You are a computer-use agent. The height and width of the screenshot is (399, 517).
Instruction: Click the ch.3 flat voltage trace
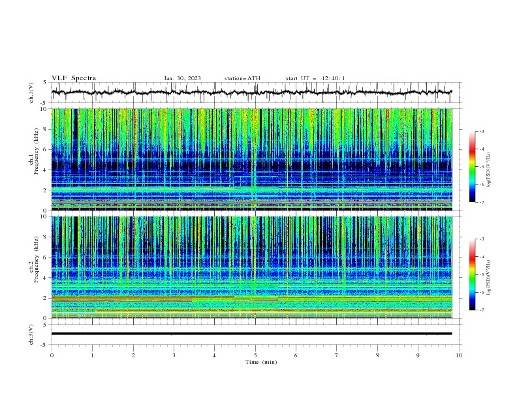(x=251, y=334)
